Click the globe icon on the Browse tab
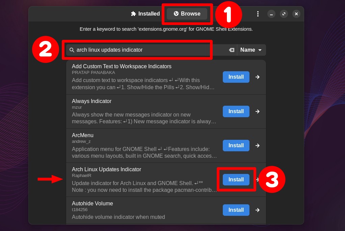 pyautogui.click(x=176, y=14)
